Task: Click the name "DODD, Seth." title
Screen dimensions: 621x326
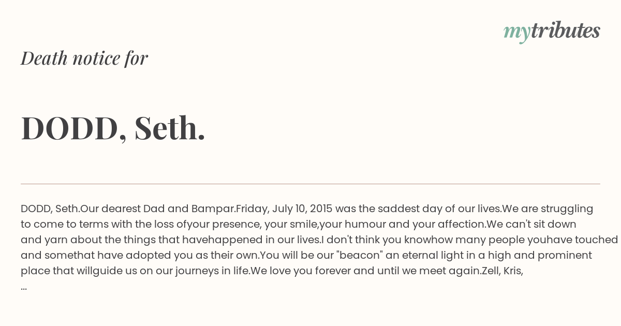Action: tap(113, 127)
